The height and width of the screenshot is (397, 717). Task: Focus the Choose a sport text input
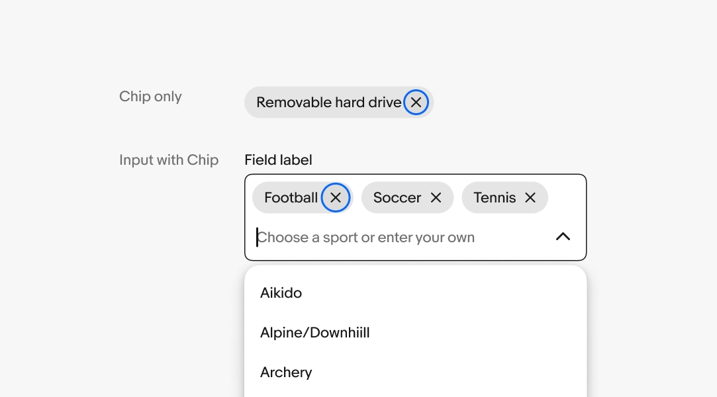coord(397,238)
